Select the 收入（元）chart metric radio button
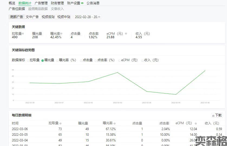This screenshot has height=146, width=227. point(143,61)
